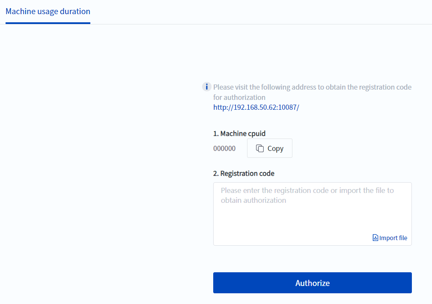Click the copy icon beside the cpuid
The height and width of the screenshot is (304, 432).
point(260,148)
